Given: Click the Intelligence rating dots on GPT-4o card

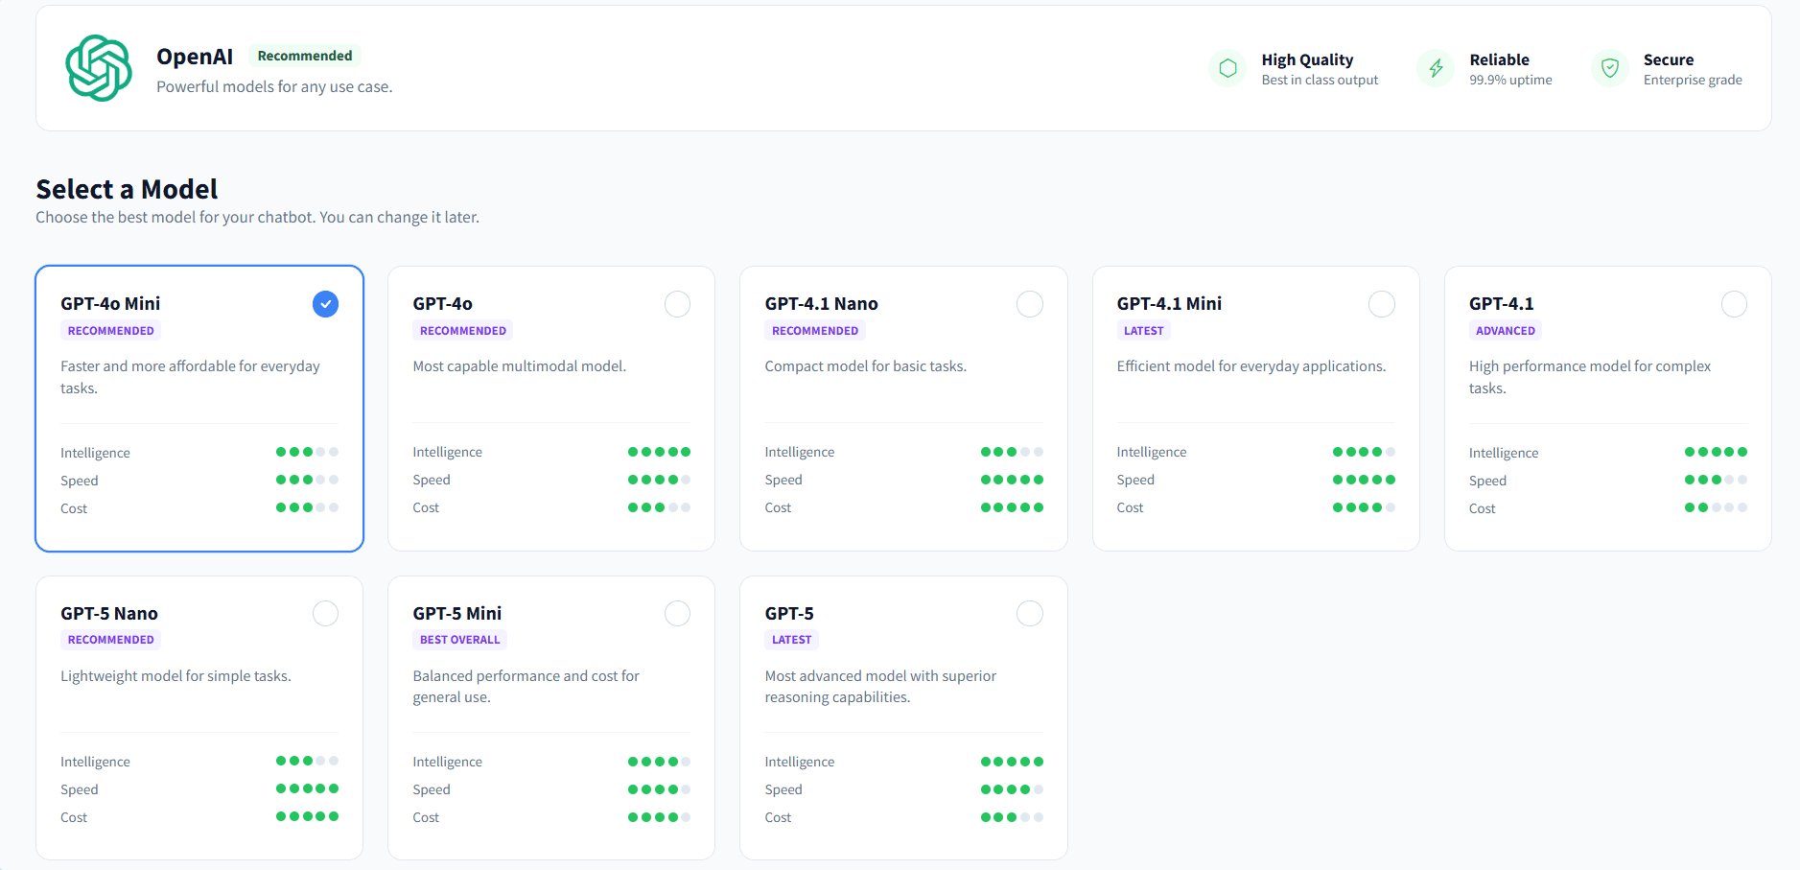Looking at the screenshot, I should pyautogui.click(x=659, y=452).
